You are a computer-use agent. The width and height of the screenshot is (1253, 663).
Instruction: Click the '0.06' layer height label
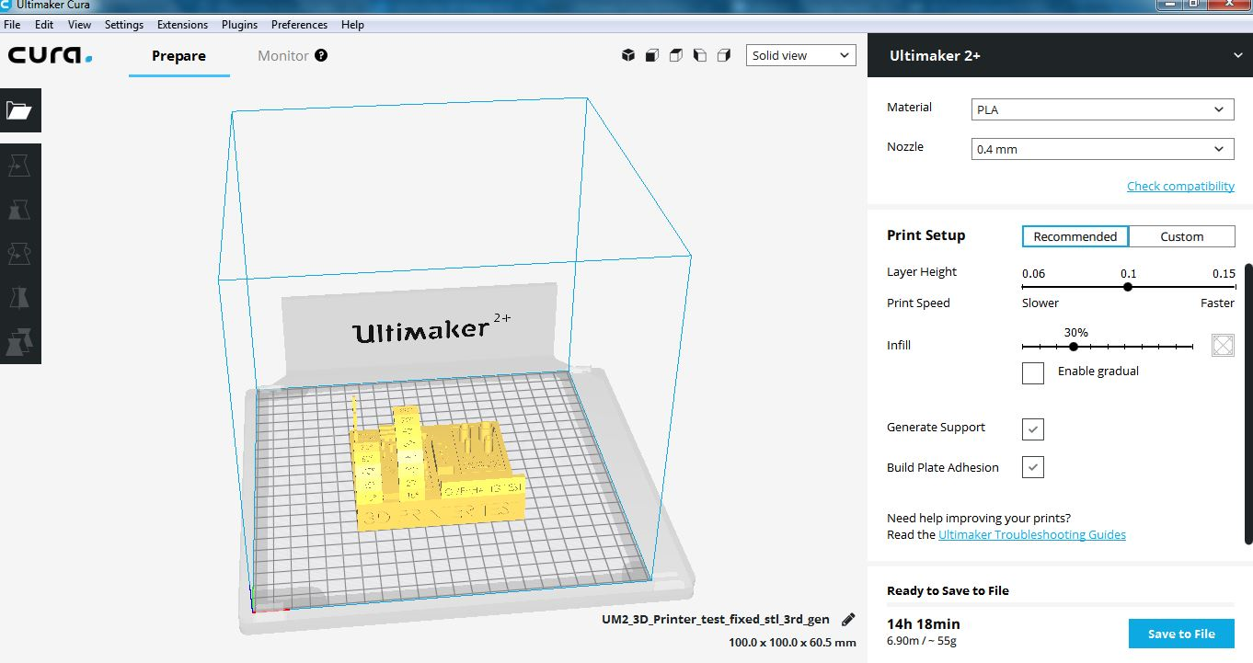click(1033, 273)
